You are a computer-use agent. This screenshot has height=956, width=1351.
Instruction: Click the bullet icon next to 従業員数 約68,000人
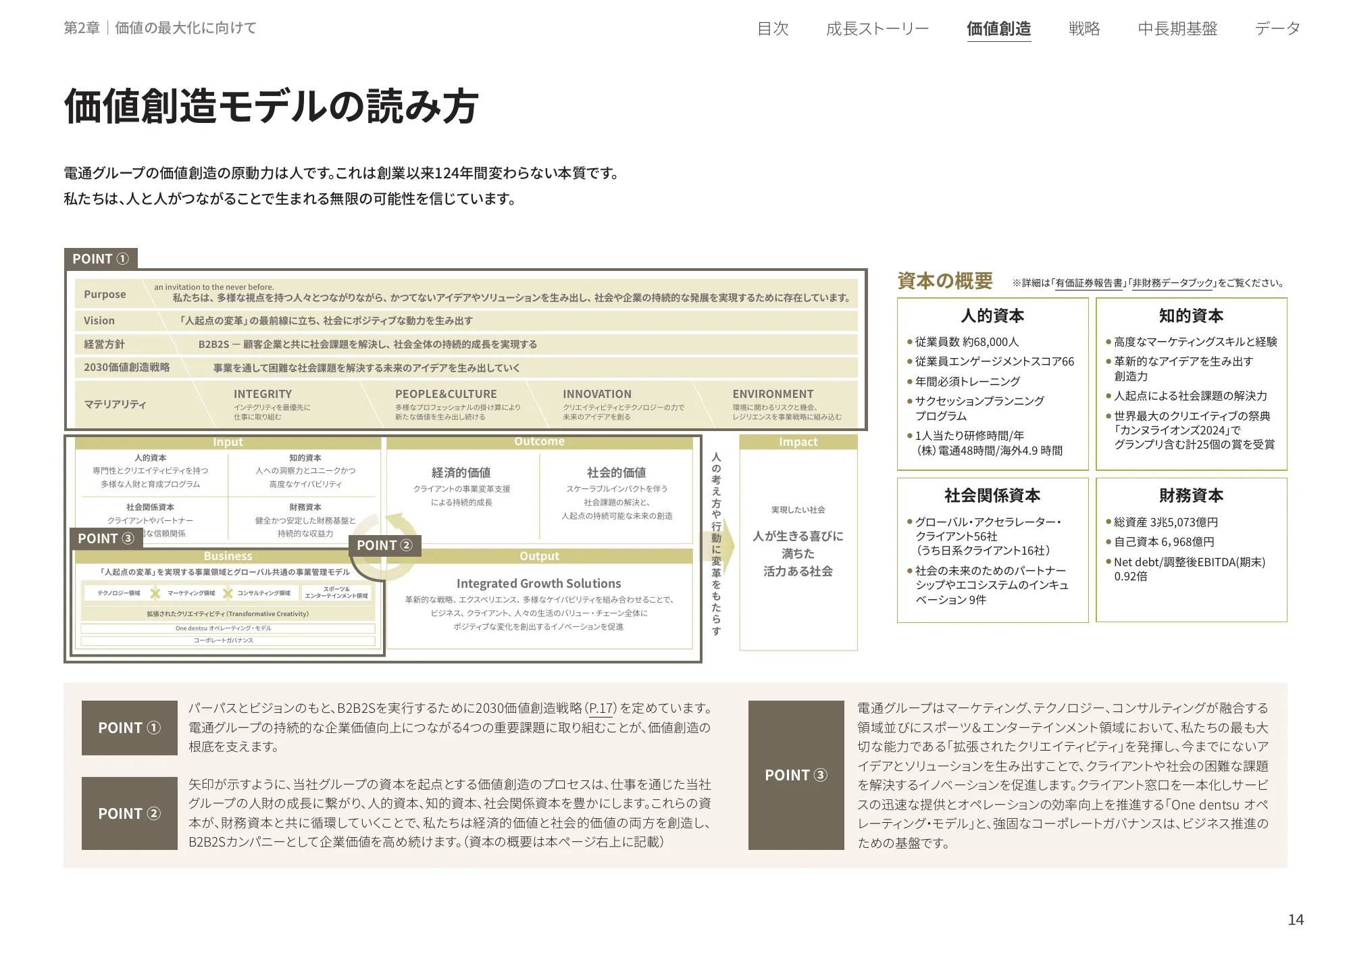click(x=911, y=343)
